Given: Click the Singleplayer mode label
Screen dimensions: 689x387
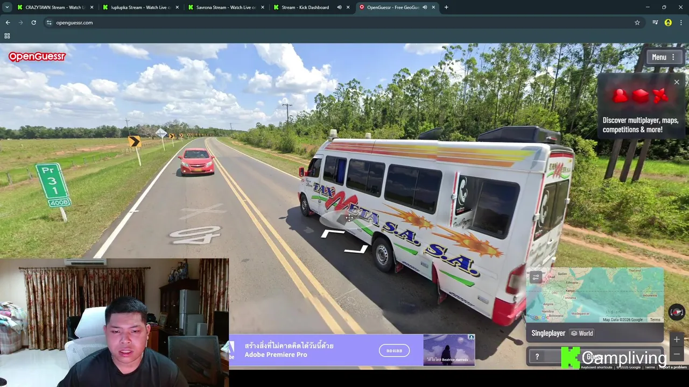Looking at the screenshot, I should coord(548,333).
